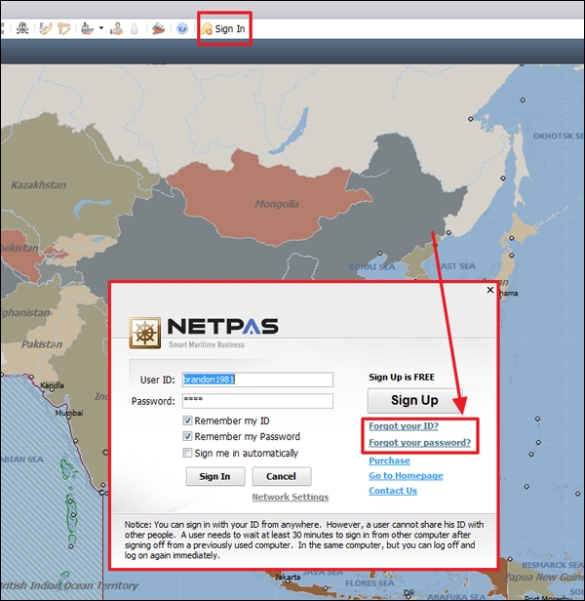Click the sinking ship toolbar icon

click(158, 28)
